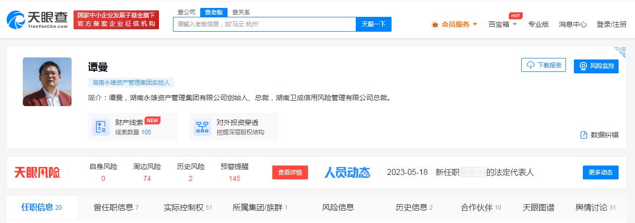Click the 登录/注册 link
This screenshot has height=223, width=635.
612,24
